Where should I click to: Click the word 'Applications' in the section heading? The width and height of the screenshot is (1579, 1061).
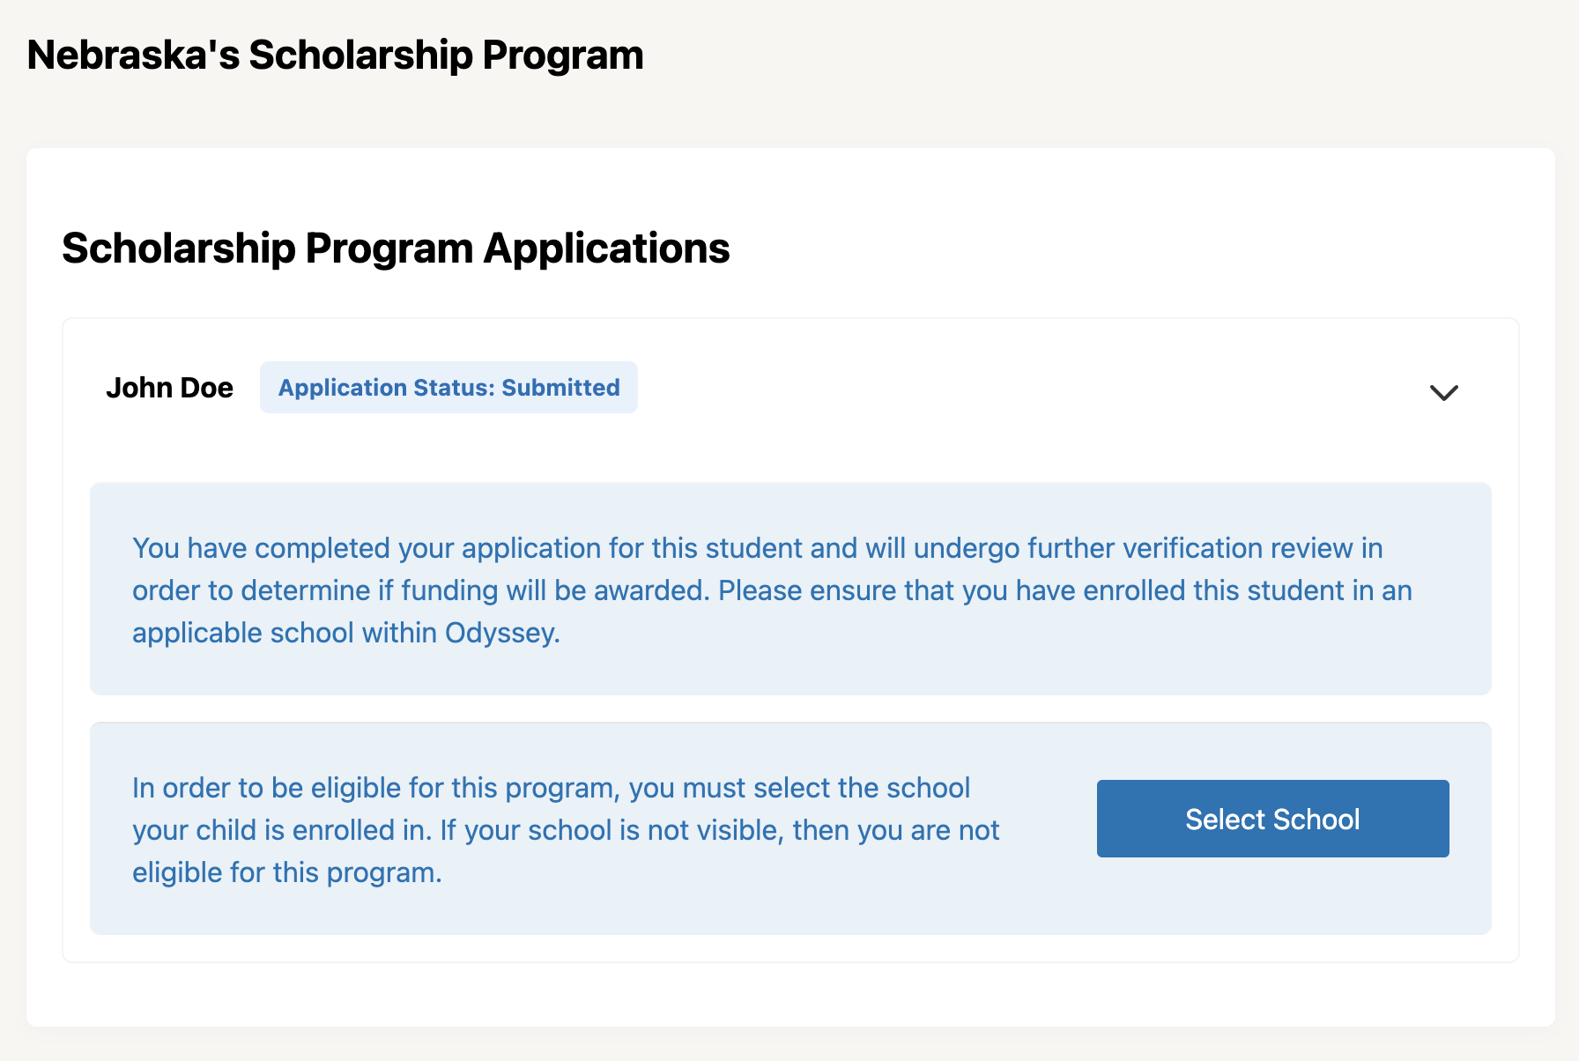tap(606, 249)
